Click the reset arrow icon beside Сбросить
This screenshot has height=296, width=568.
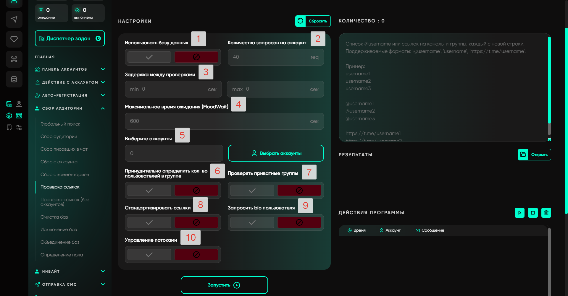(x=300, y=21)
